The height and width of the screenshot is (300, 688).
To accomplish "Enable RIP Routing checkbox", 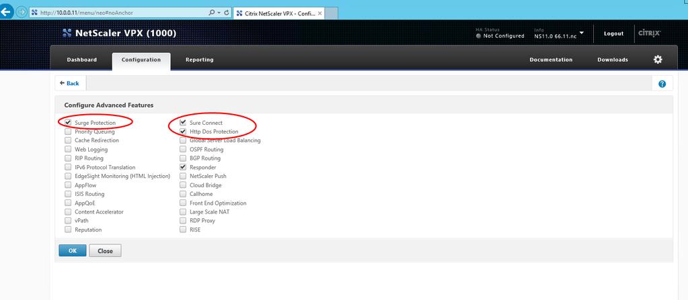I will [x=67, y=158].
